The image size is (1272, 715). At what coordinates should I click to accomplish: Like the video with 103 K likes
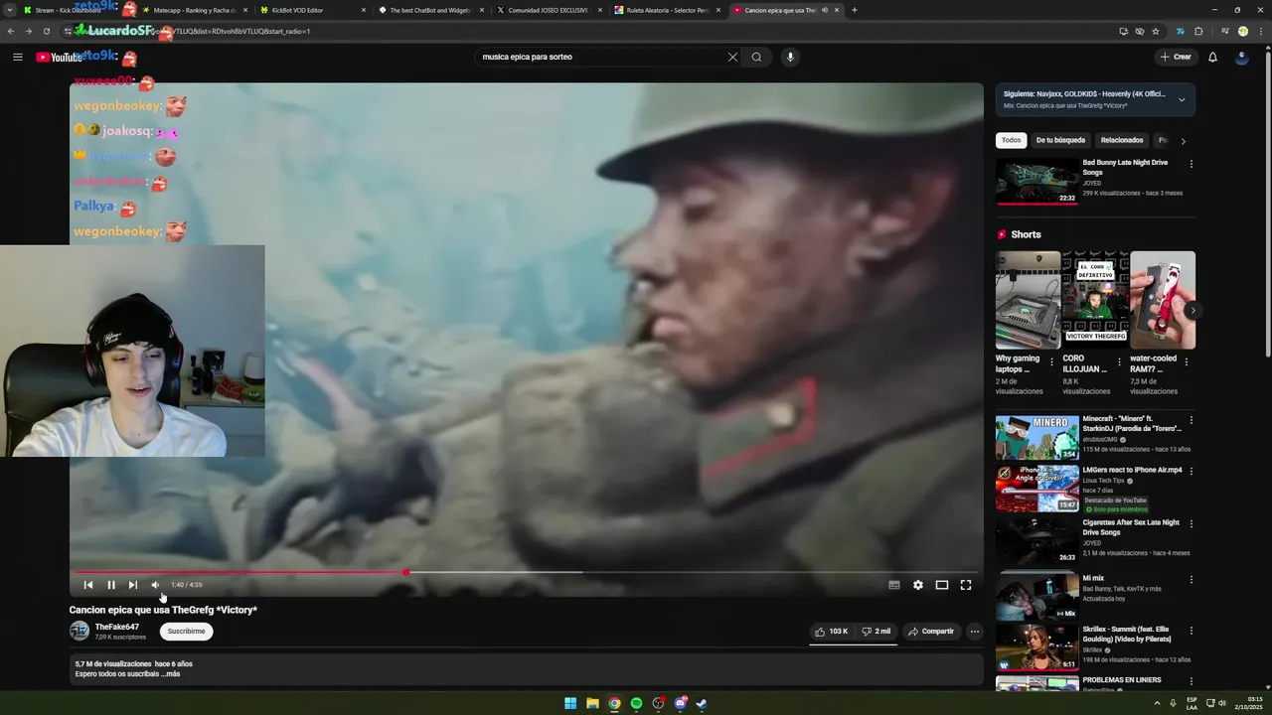831,632
